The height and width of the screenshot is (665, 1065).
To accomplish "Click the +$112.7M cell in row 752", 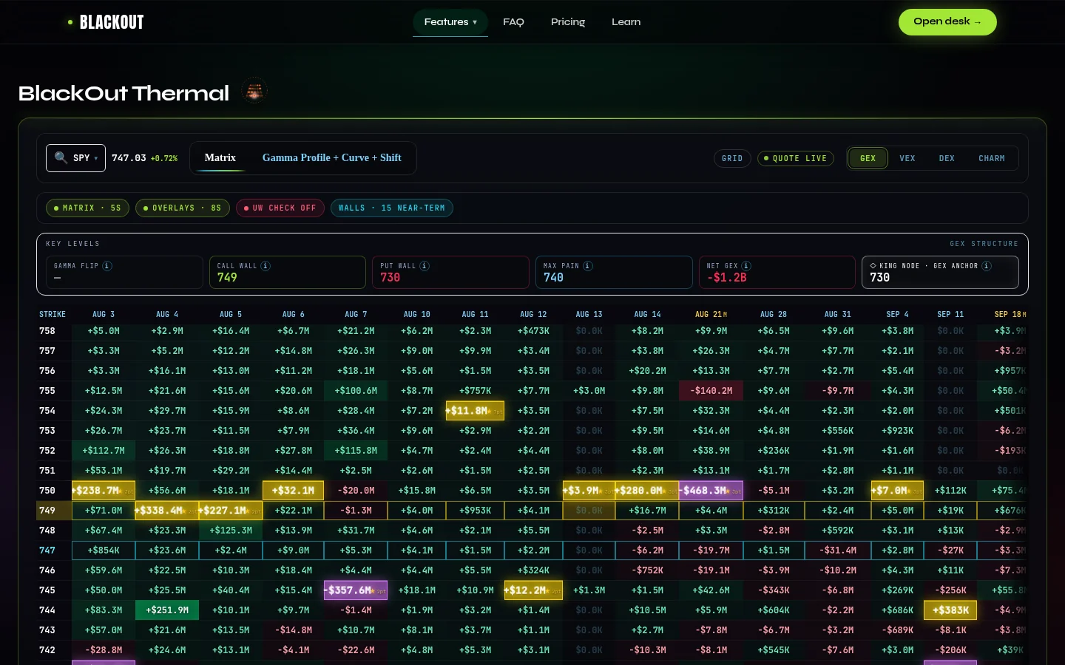I will [104, 451].
